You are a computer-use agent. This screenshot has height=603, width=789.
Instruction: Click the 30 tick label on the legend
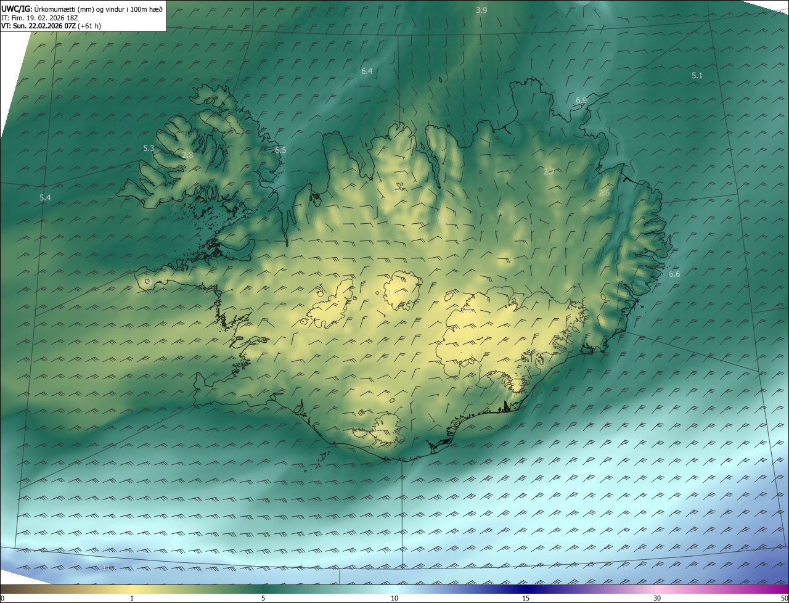[657, 598]
